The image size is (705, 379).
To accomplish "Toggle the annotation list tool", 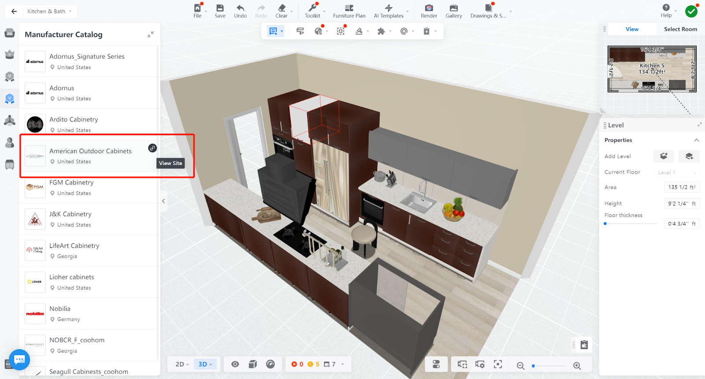I will [273, 31].
